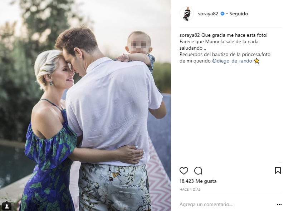Click soraya82 username starting the caption
This screenshot has height=211, width=284.
pyautogui.click(x=190, y=35)
